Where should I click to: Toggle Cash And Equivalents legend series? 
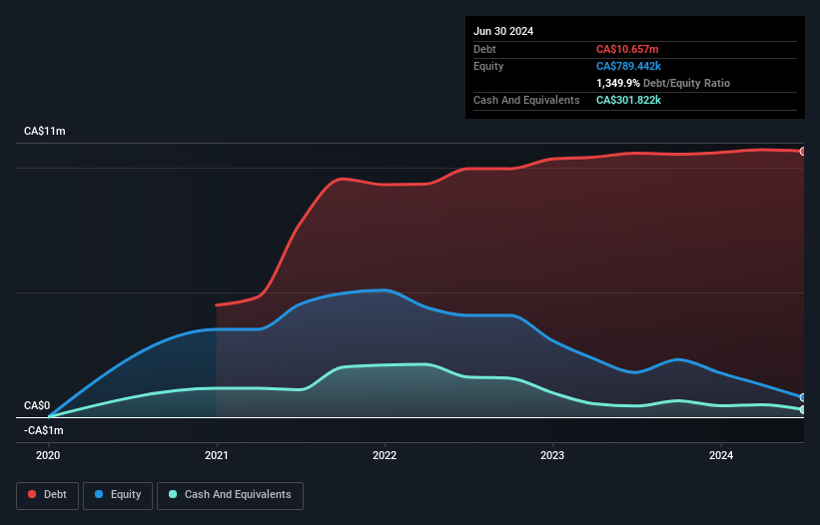pyautogui.click(x=230, y=495)
